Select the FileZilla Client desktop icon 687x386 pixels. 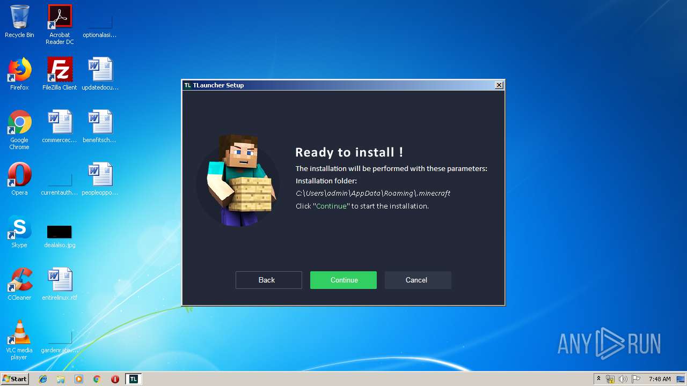60,74
